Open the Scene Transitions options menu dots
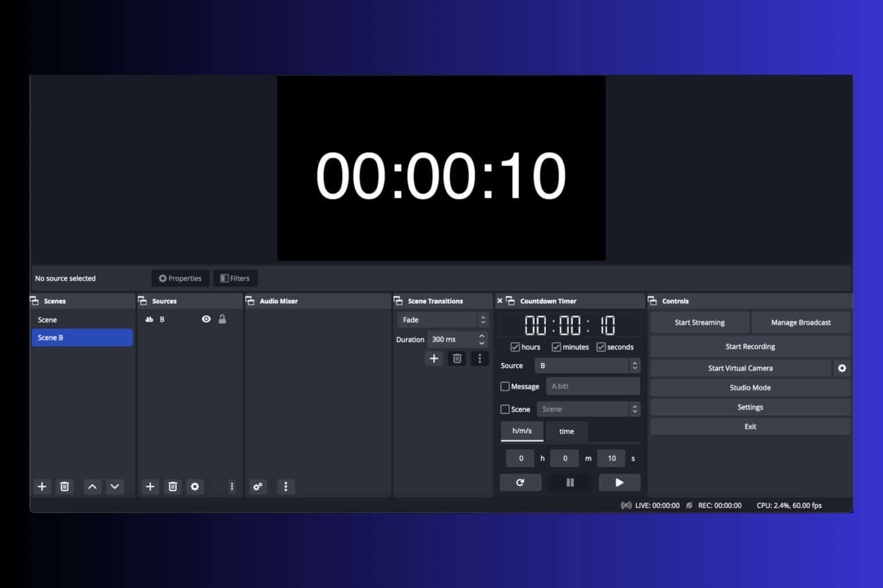The width and height of the screenshot is (883, 588). [479, 358]
